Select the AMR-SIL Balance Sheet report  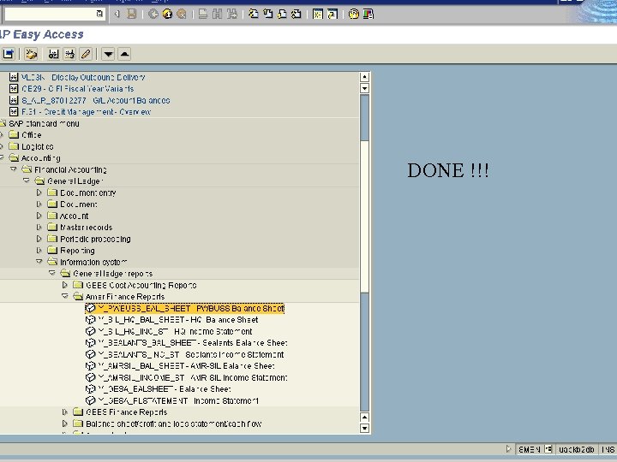point(186,366)
